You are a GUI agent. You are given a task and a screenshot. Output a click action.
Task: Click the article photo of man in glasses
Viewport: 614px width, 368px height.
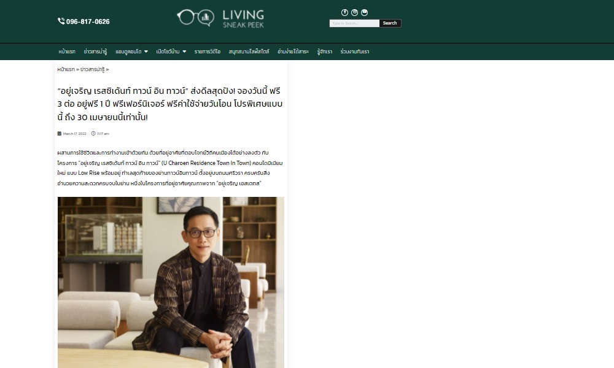click(x=171, y=282)
